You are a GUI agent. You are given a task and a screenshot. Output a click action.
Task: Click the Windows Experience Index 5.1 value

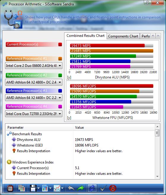tap(77, 168)
